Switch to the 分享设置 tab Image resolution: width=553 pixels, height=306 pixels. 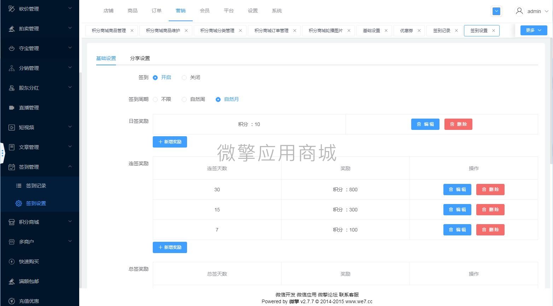tap(140, 58)
